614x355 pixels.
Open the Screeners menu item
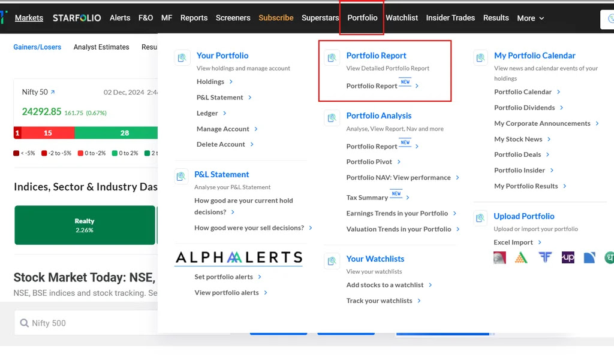pos(233,18)
